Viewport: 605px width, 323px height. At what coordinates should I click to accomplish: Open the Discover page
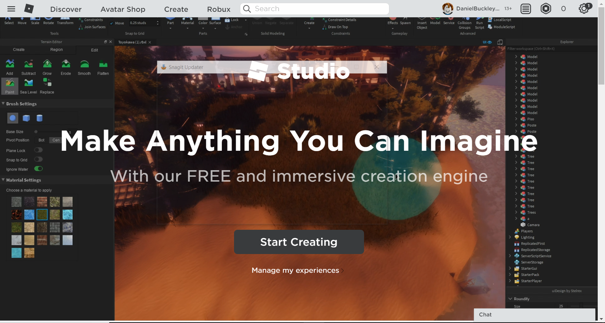(x=66, y=9)
